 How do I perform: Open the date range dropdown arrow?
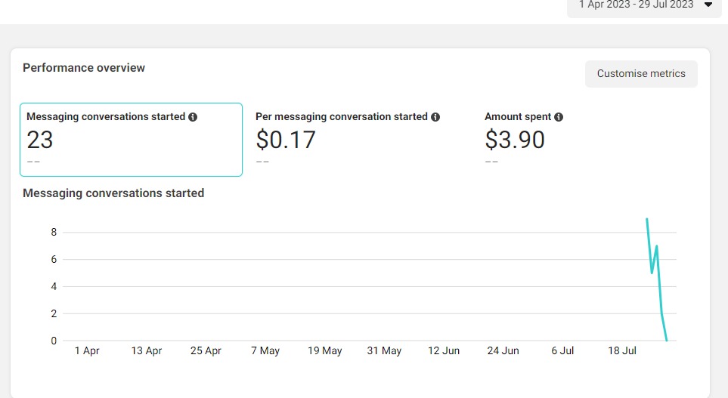pos(708,5)
